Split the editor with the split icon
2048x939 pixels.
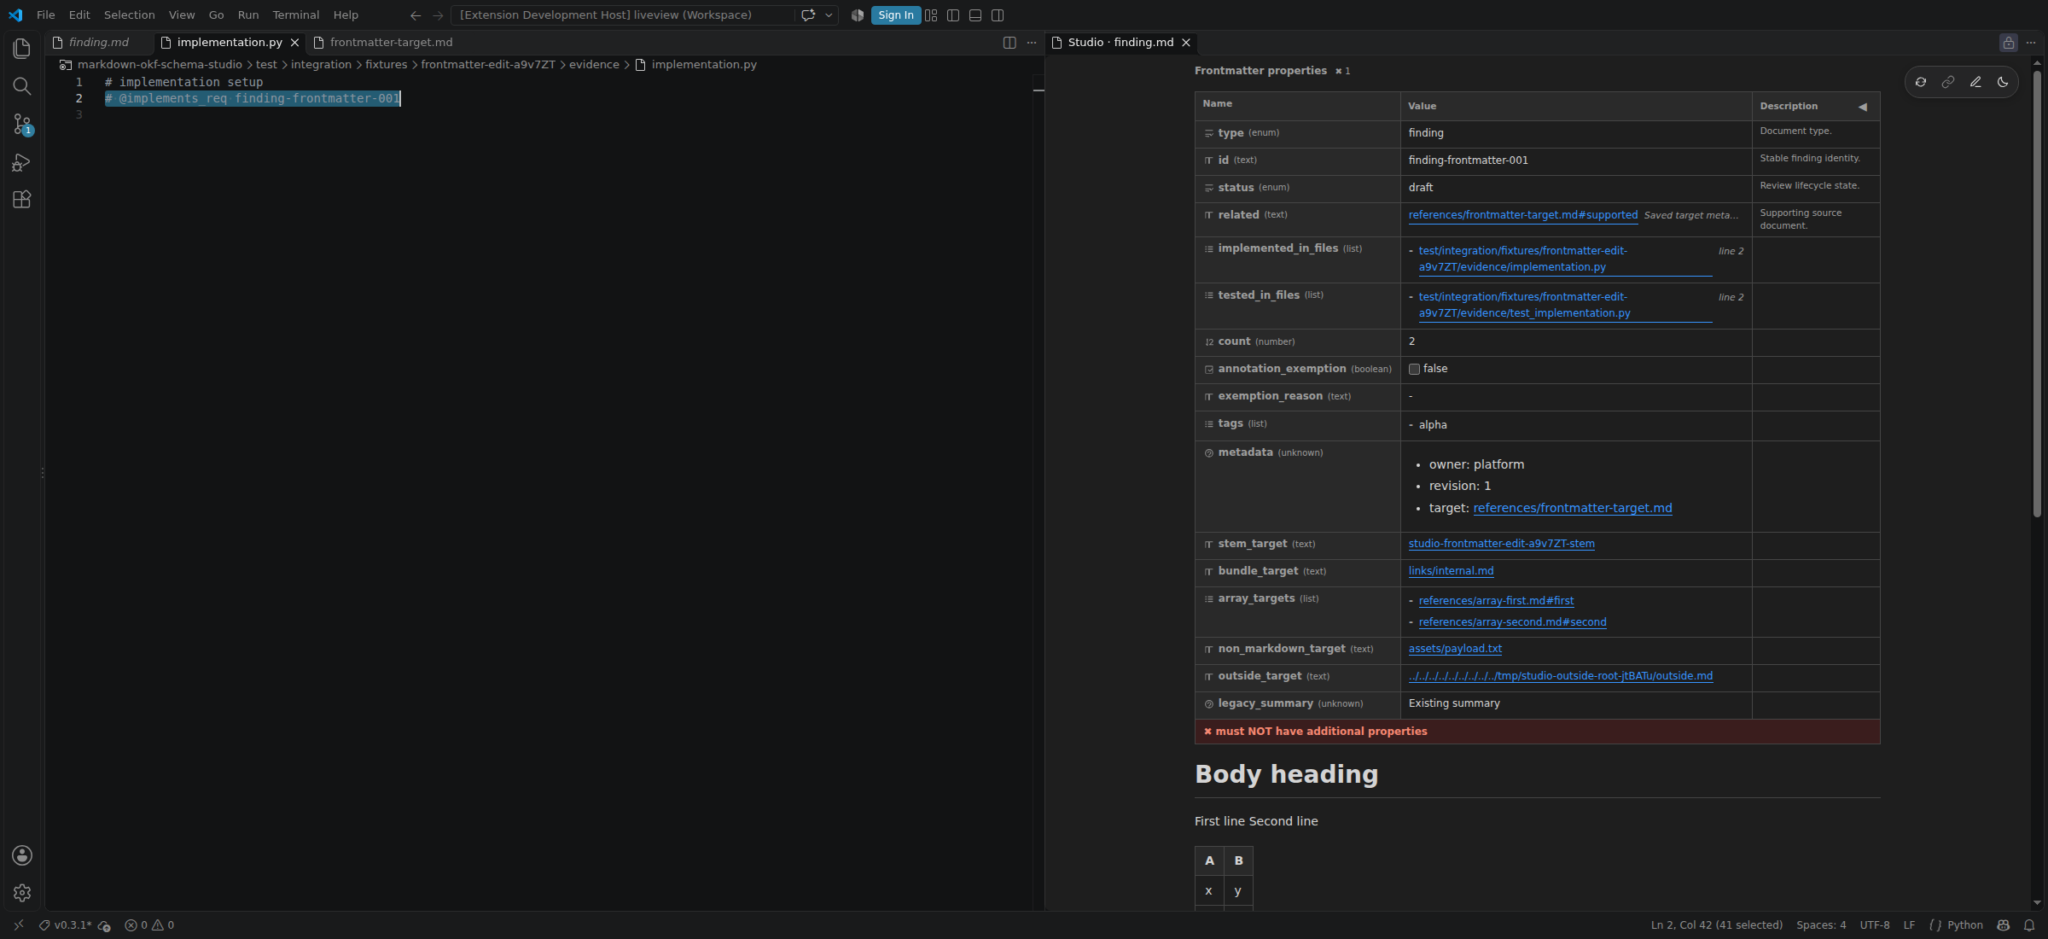[x=1009, y=43]
